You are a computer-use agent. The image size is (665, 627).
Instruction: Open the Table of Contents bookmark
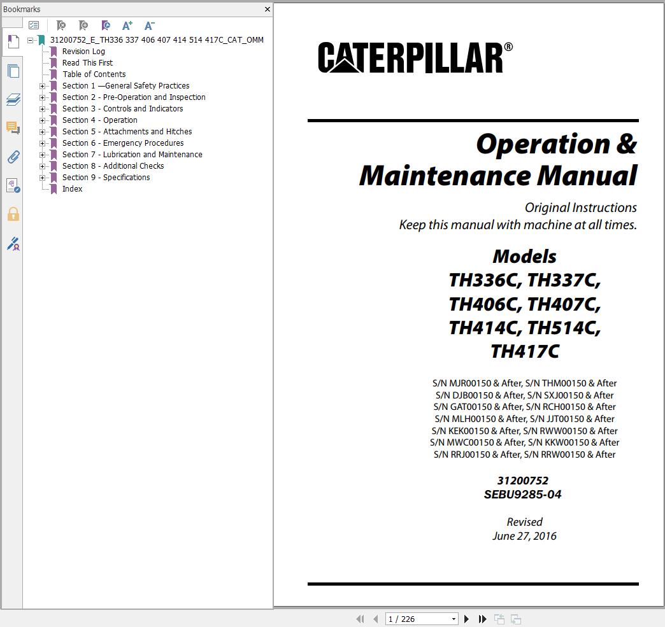coord(94,74)
